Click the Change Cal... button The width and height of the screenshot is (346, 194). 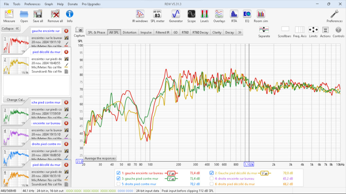pos(16,100)
